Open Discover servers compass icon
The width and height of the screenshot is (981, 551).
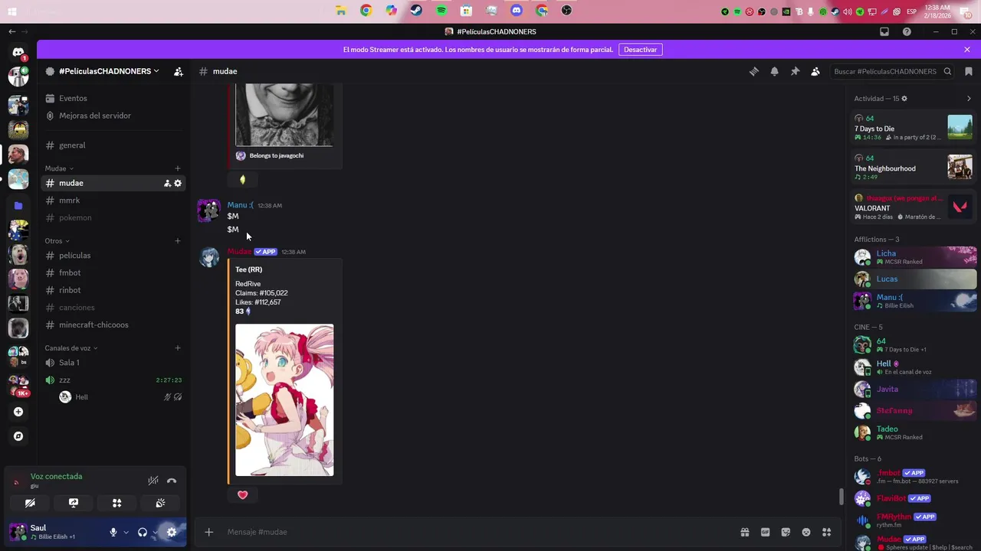(x=18, y=436)
